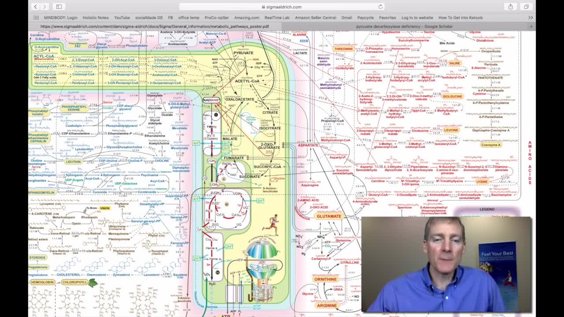Click the CITRATE label
The image size is (564, 317).
coord(270,113)
